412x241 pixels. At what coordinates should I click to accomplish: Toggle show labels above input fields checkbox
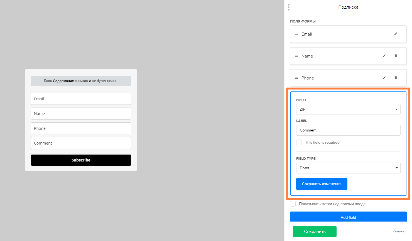(x=293, y=204)
